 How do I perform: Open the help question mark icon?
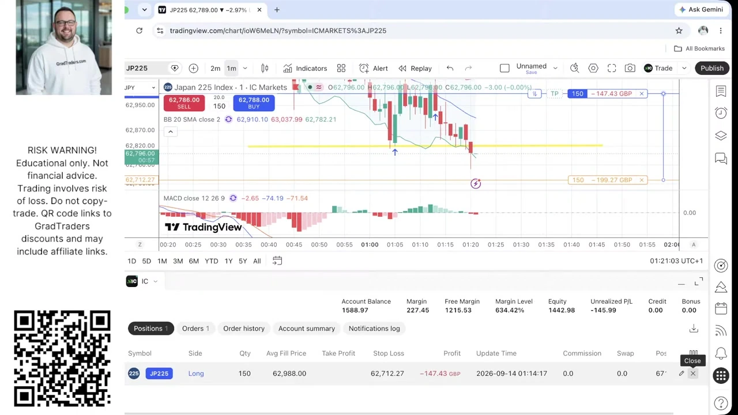click(x=721, y=403)
